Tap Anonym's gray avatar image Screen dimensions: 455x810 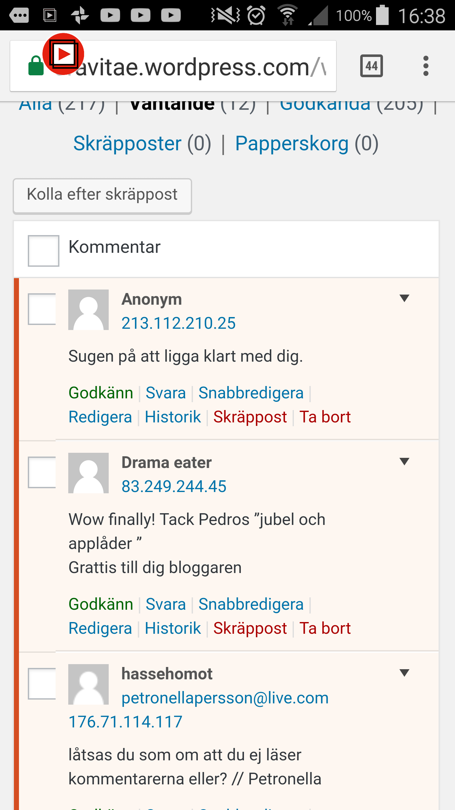88,310
